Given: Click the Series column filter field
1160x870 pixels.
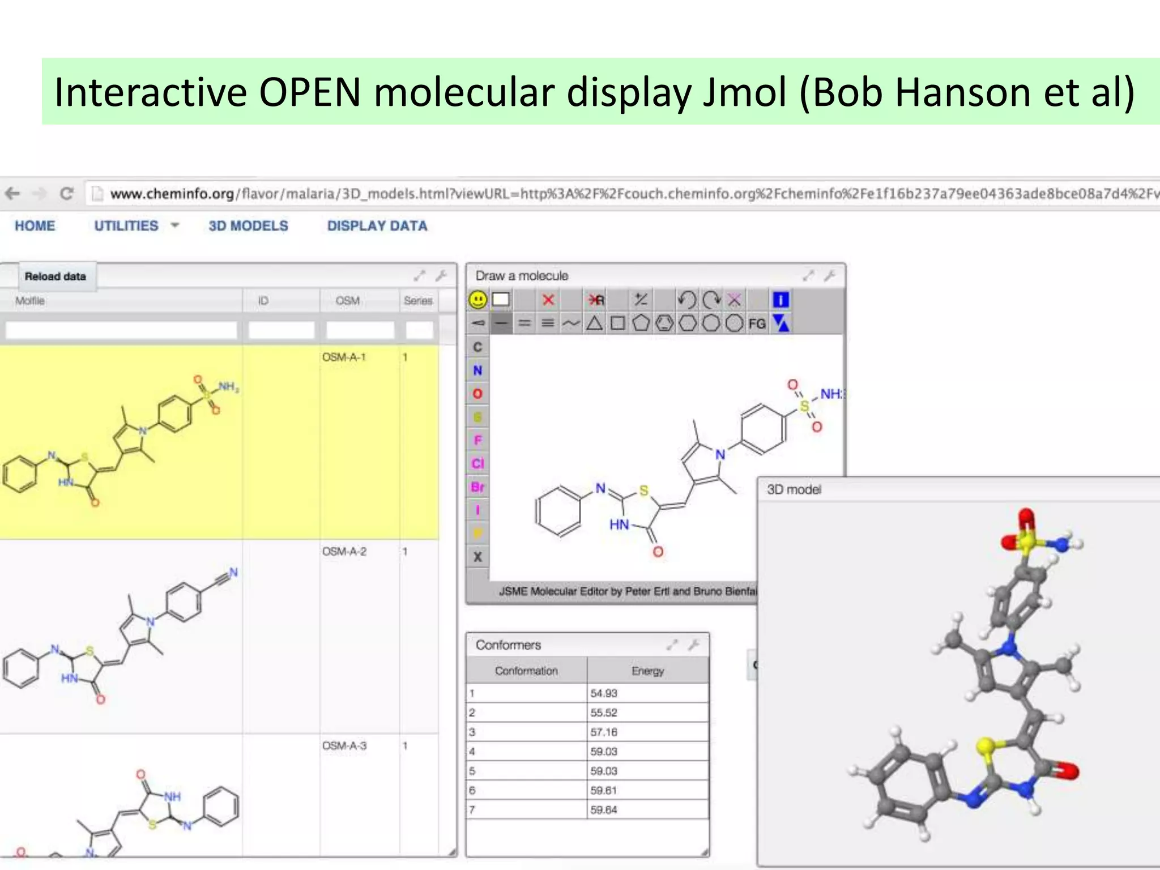Looking at the screenshot, I should coord(420,330).
